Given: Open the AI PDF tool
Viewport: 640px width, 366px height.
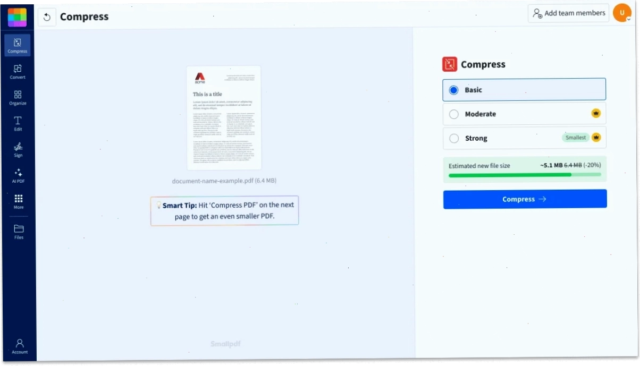Looking at the screenshot, I should point(18,175).
